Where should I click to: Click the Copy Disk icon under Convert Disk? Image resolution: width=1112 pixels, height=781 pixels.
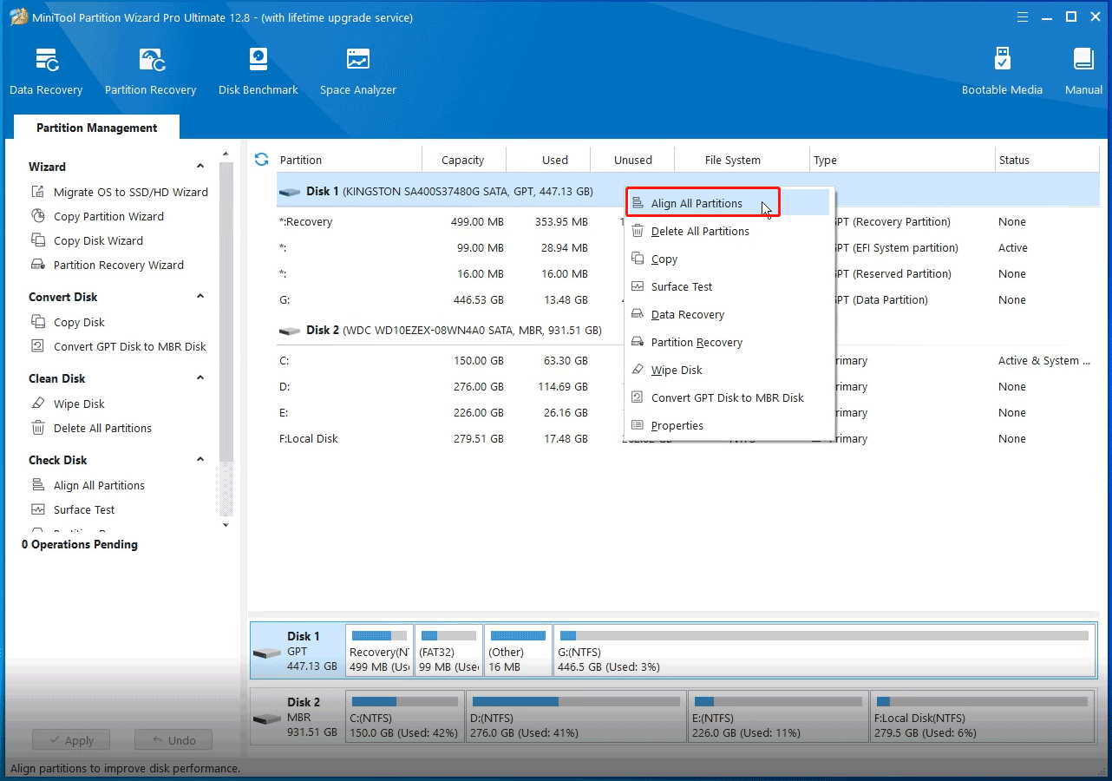click(38, 322)
